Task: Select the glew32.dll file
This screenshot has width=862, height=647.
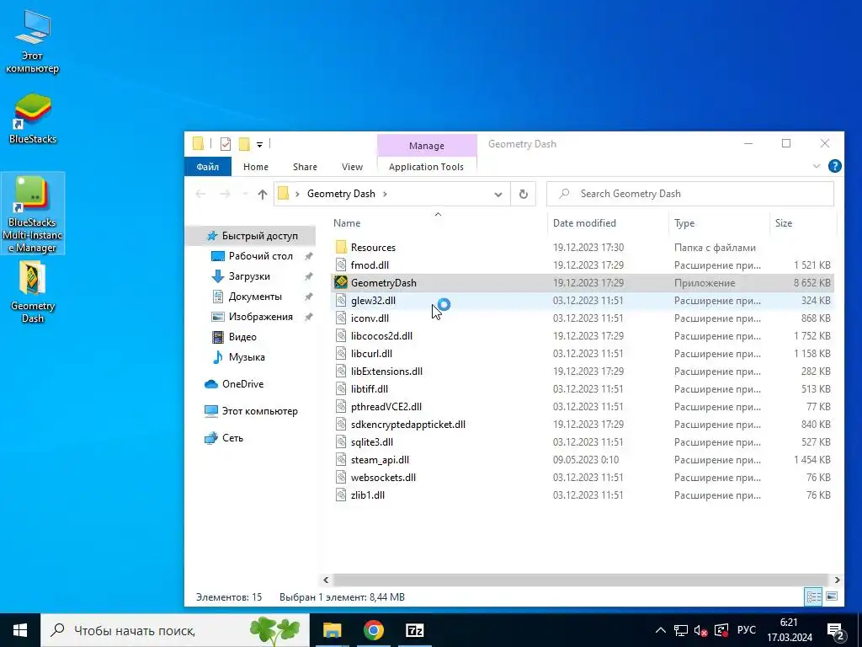Action: (373, 301)
